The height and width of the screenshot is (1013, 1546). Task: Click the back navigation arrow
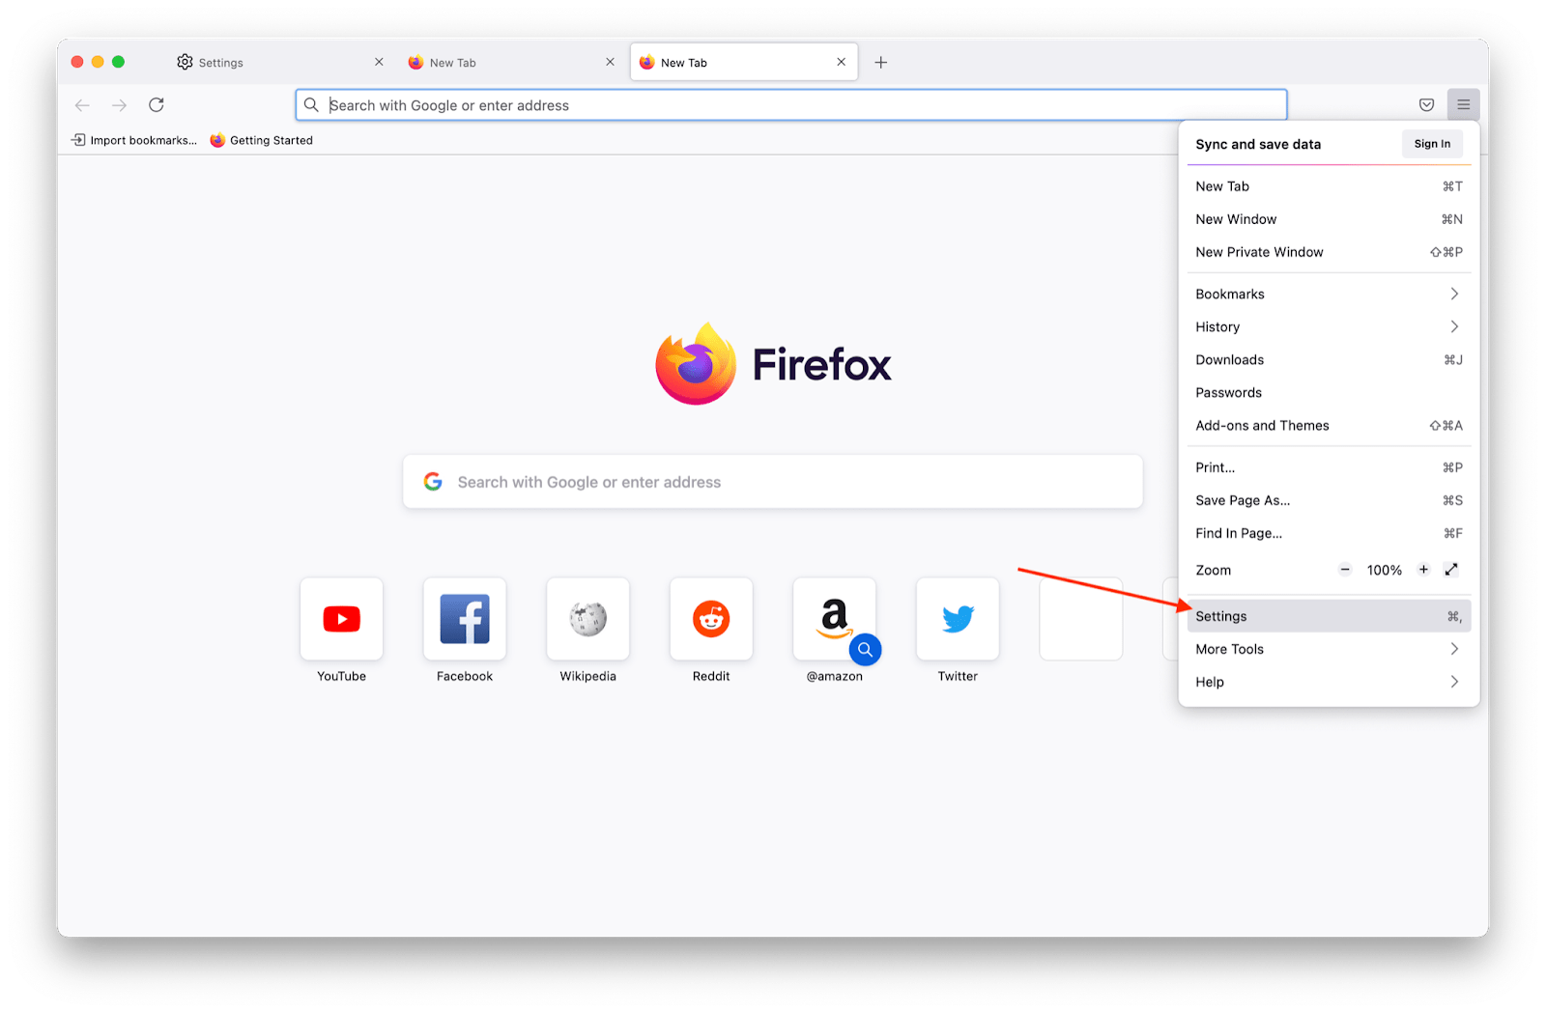point(82,105)
